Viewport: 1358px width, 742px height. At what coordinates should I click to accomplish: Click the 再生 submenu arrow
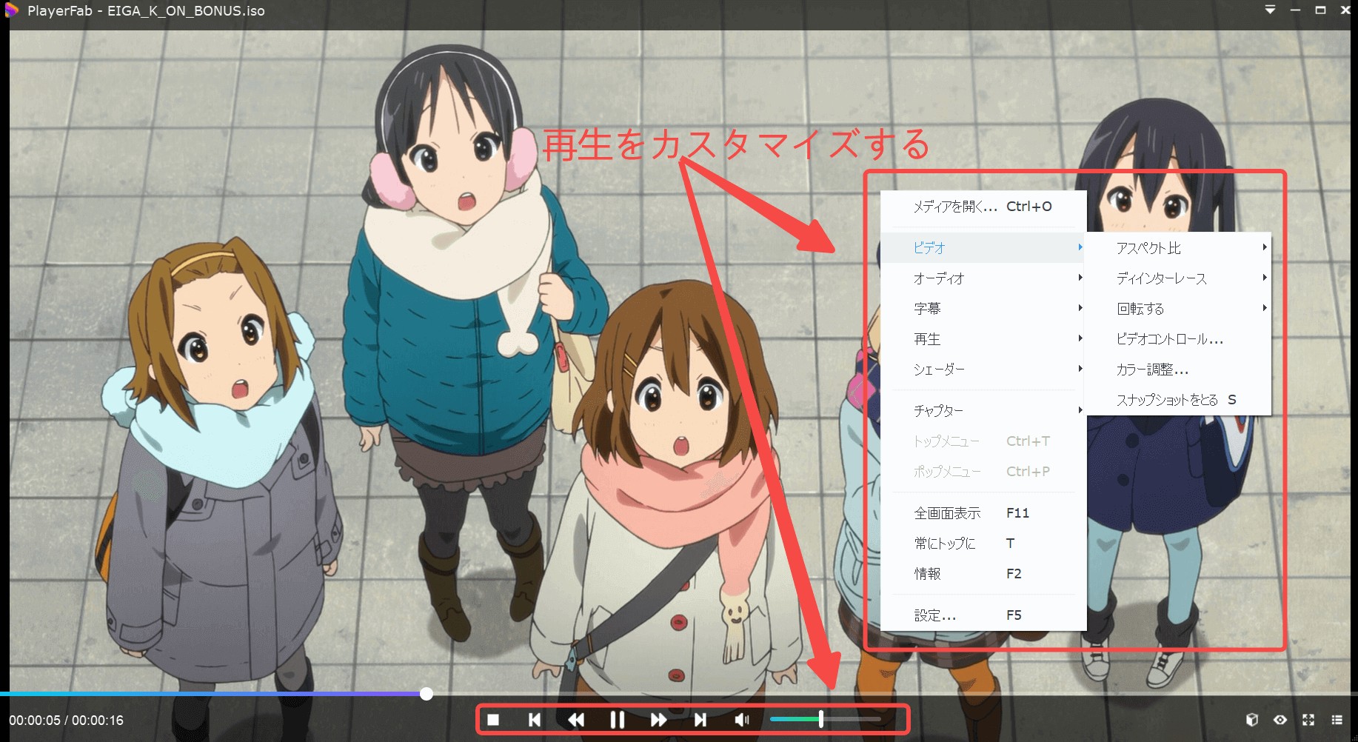1080,338
